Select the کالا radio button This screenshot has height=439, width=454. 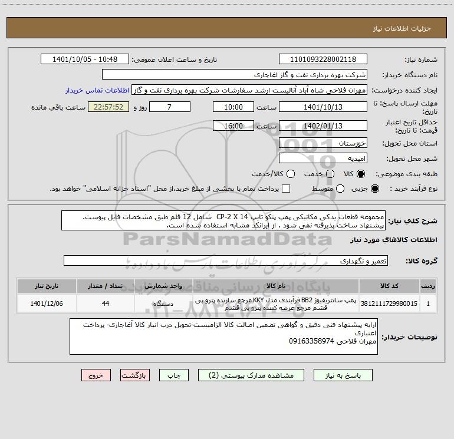[361, 174]
